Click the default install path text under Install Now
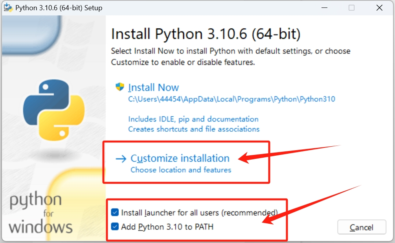The height and width of the screenshot is (243, 395). tap(231, 99)
